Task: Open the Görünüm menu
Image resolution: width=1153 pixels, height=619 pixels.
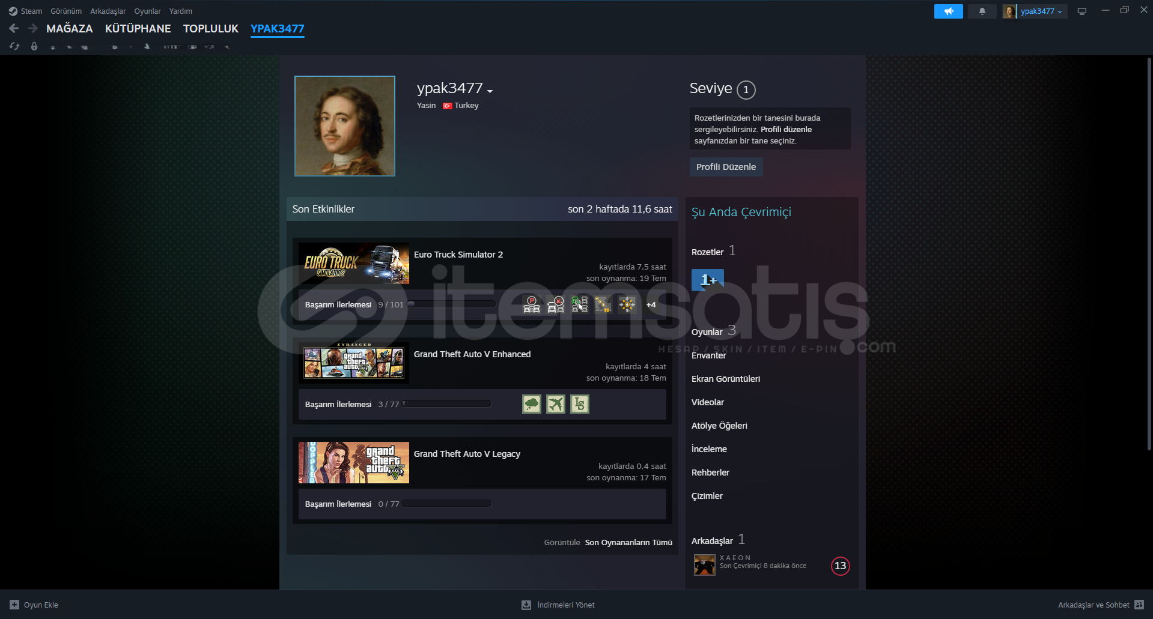Action: pyautogui.click(x=66, y=11)
